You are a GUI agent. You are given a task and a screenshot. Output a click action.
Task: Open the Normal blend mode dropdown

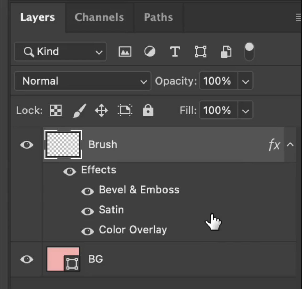coord(83,81)
